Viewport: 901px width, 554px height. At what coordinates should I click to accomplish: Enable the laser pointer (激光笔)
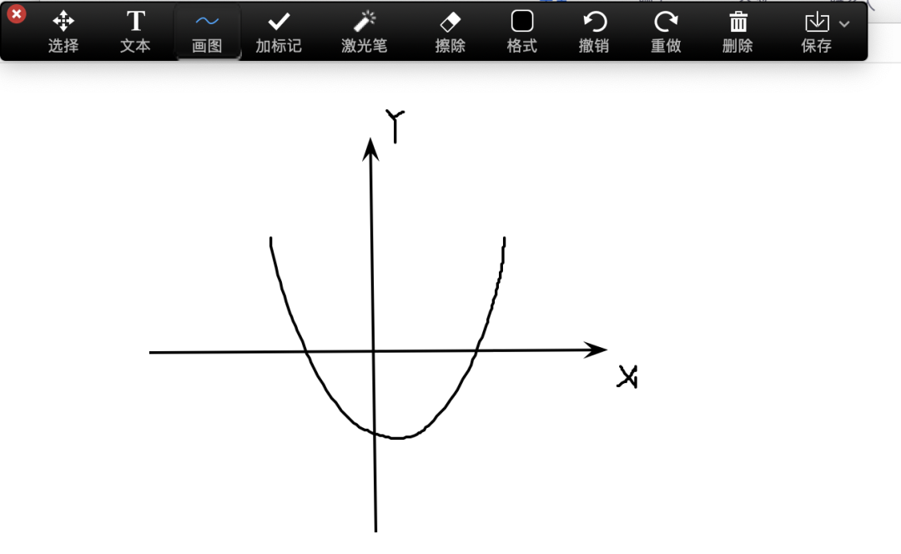pyautogui.click(x=364, y=31)
